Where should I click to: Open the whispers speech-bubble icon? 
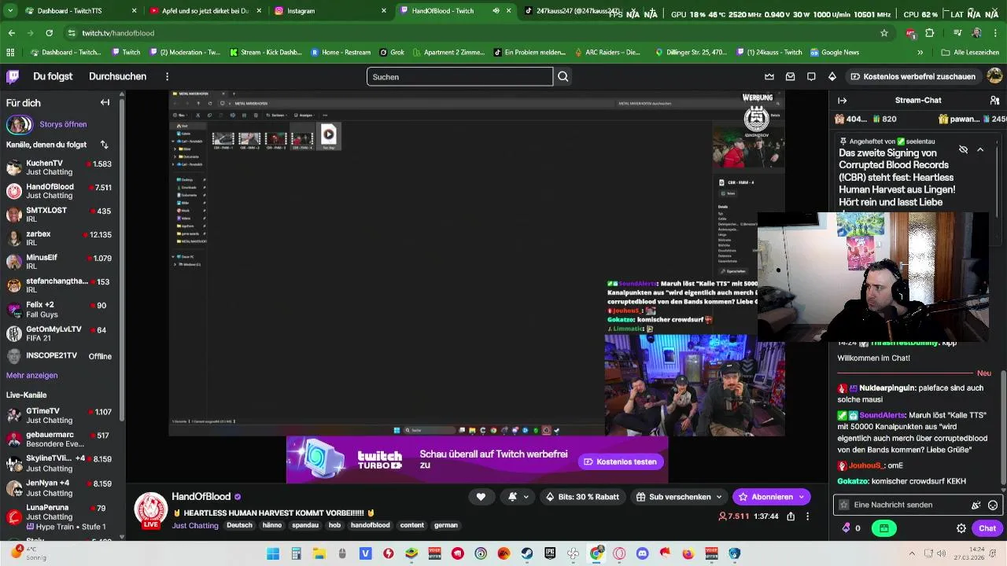(811, 76)
